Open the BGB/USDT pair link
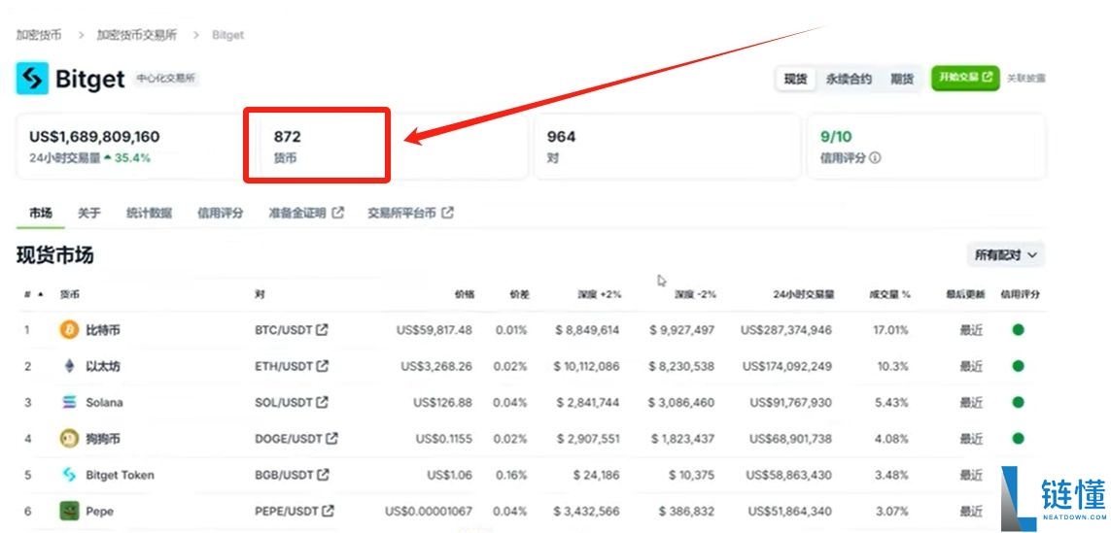Screen dimensions: 1111x533 coord(292,475)
